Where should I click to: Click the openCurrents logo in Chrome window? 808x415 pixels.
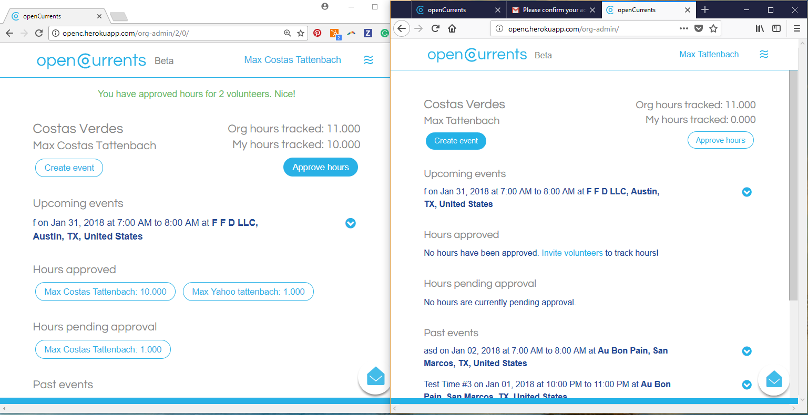(91, 61)
